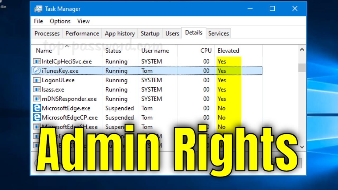Click Elevated Yes value for mDNSResponder.exe

222,99
